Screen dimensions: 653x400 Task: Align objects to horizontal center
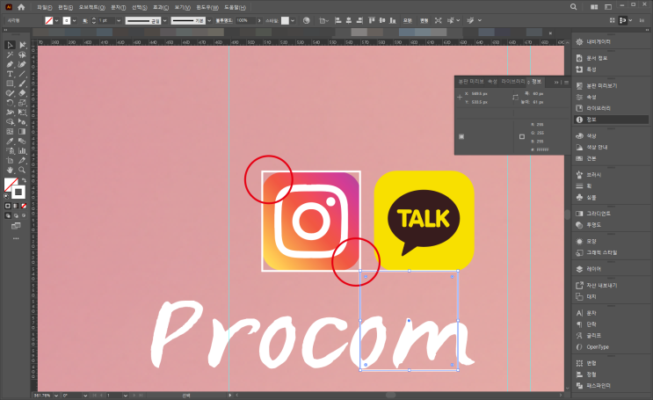349,20
